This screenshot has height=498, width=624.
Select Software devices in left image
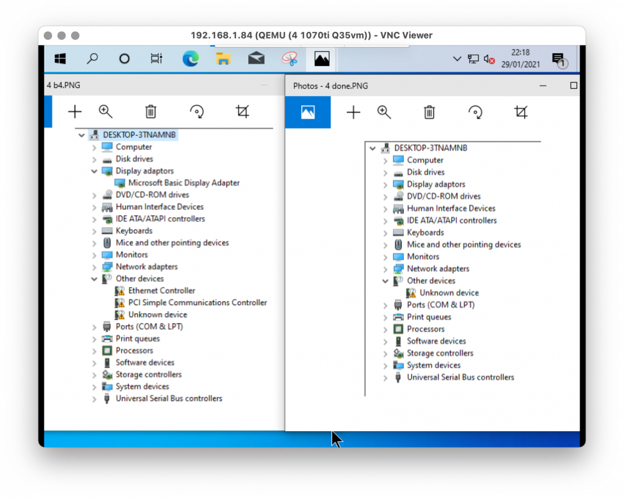145,363
